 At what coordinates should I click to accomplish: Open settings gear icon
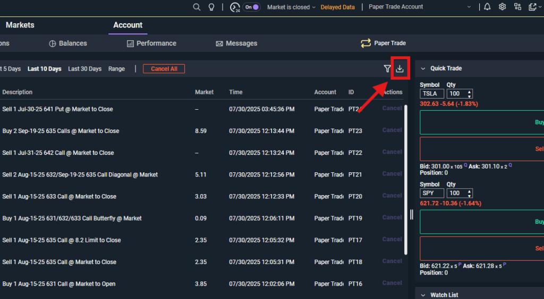tap(502, 7)
